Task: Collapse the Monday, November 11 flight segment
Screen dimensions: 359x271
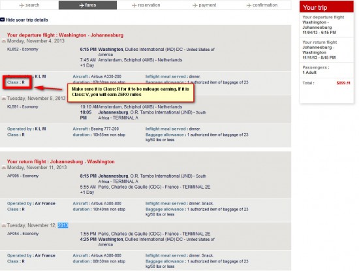Action: [x=4, y=168]
